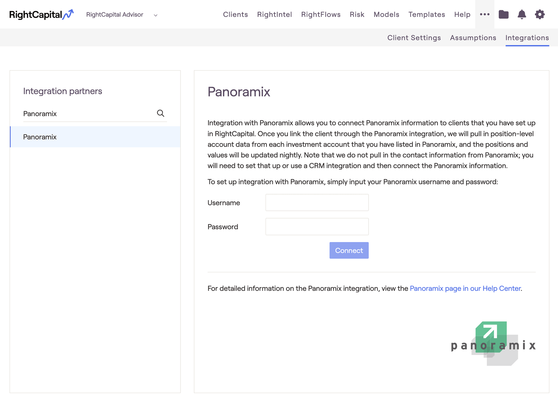Screen dimensions: 558x402
Task: Open the Panoramix Help Center page link
Action: coord(465,288)
